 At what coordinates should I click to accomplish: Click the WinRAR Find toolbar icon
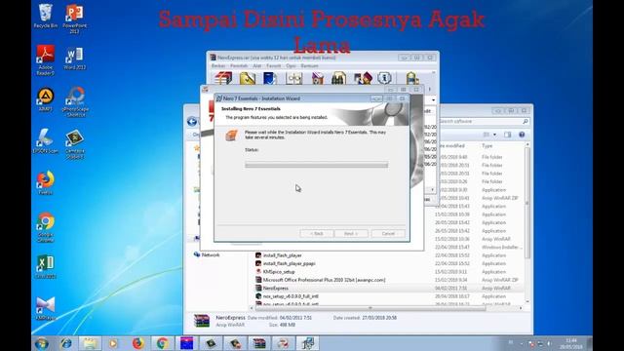click(x=338, y=78)
